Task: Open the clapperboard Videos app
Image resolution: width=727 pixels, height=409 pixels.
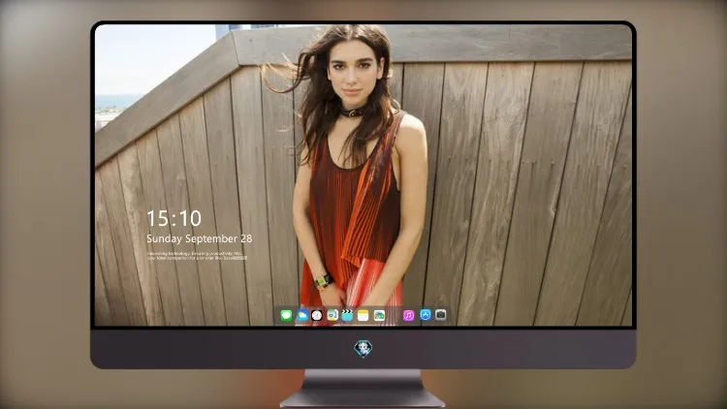Action: [x=347, y=315]
